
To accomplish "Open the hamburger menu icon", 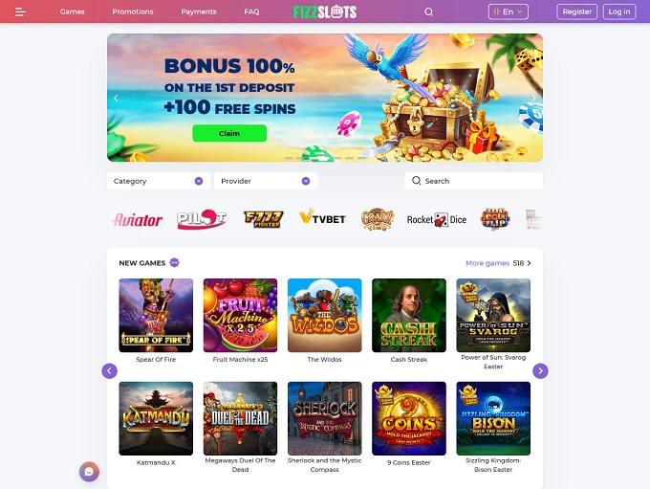I will [x=20, y=12].
